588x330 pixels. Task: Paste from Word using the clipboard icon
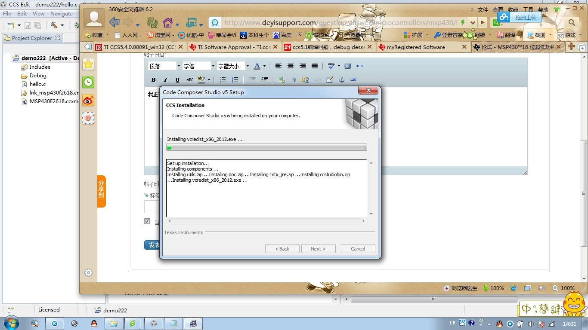click(x=306, y=80)
